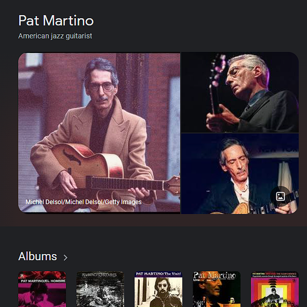The image size is (307, 307).
Task: Select the black-and-white second album cover
Action: click(100, 289)
